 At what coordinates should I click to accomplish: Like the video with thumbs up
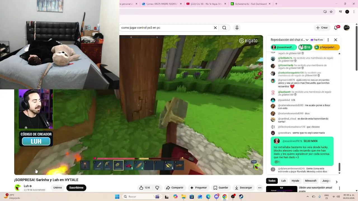coord(145,188)
